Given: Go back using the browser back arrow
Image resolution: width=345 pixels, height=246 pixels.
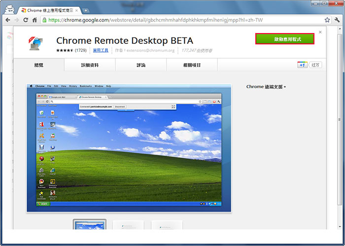Looking at the screenshot, I should click(8, 20).
